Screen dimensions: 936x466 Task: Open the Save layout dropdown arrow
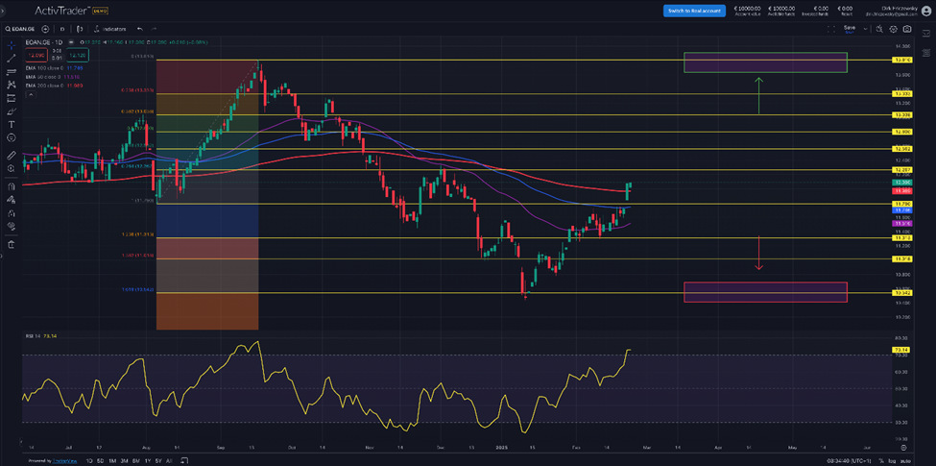pos(866,29)
